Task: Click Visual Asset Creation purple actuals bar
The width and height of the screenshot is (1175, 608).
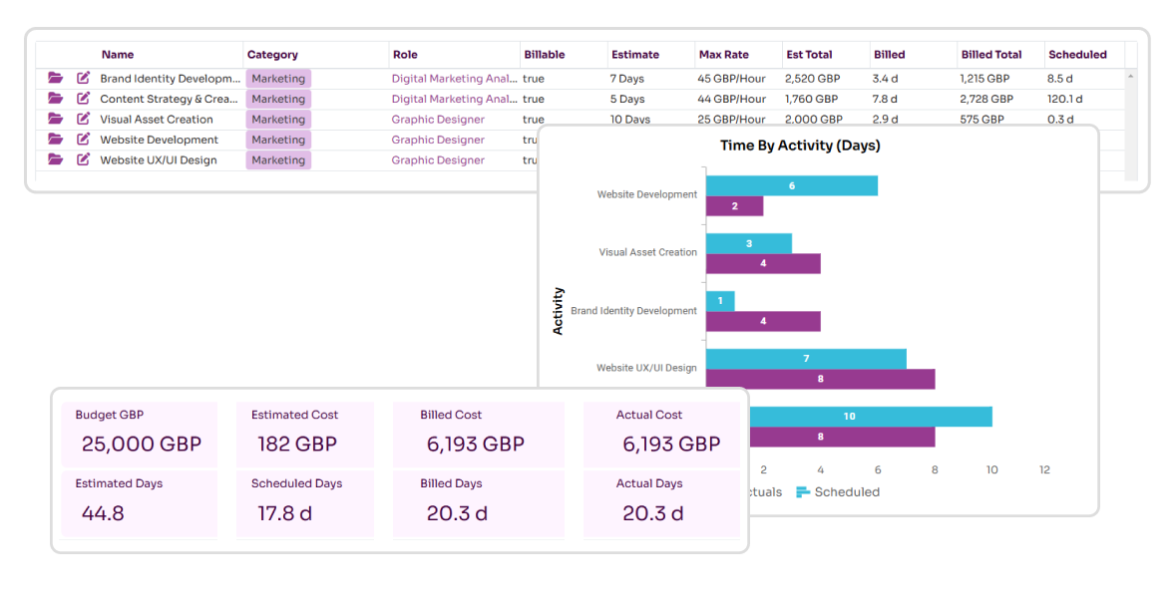Action: (763, 263)
